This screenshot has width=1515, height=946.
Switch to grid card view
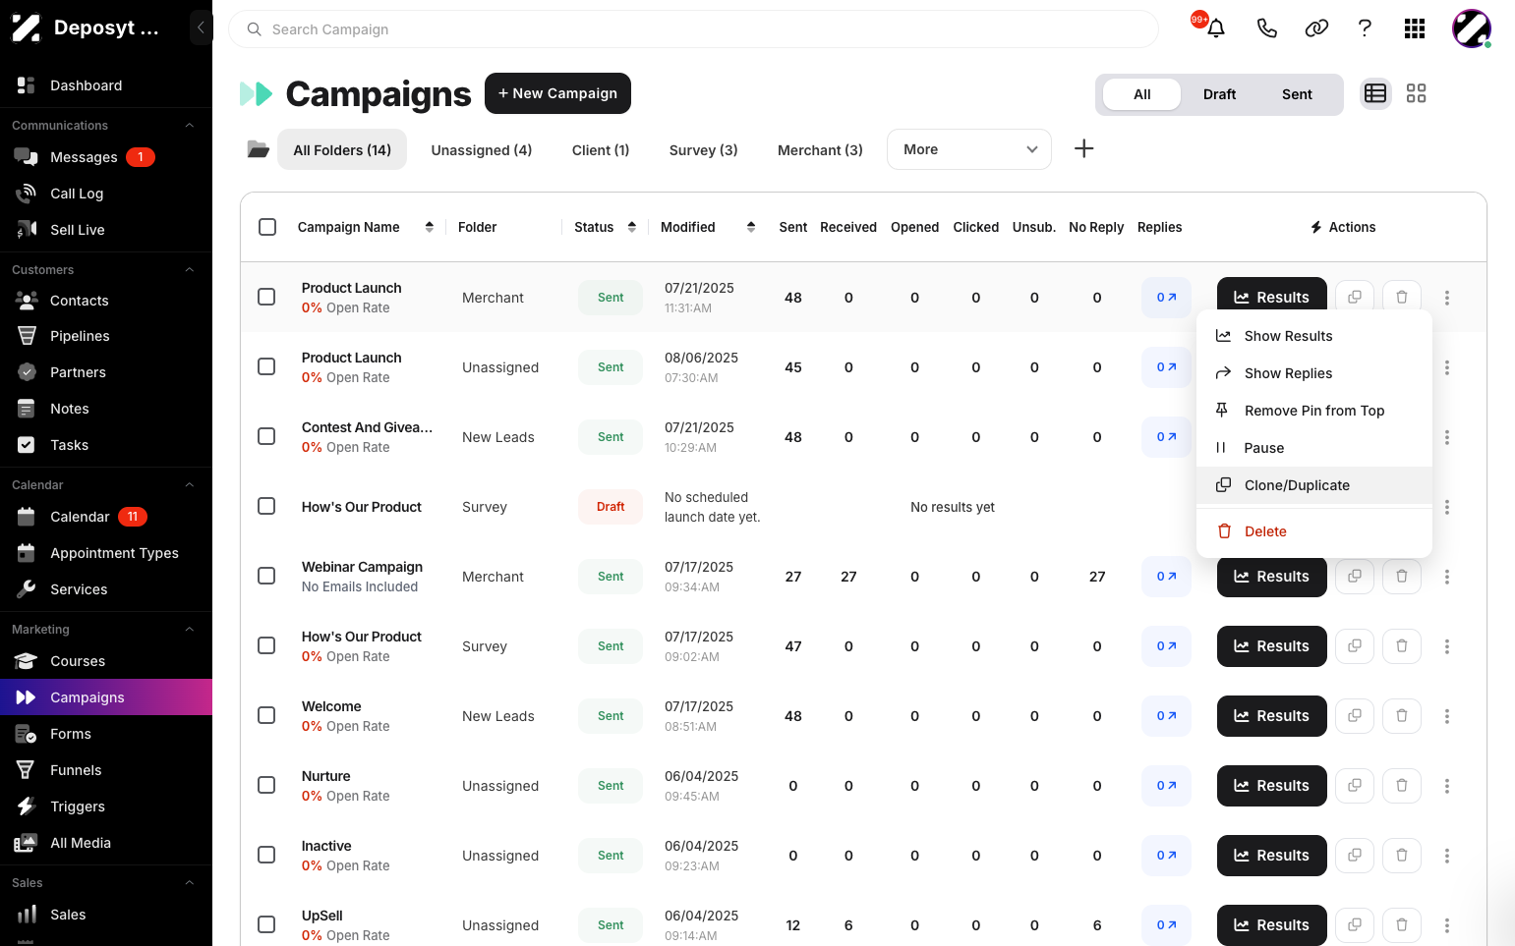pyautogui.click(x=1416, y=93)
